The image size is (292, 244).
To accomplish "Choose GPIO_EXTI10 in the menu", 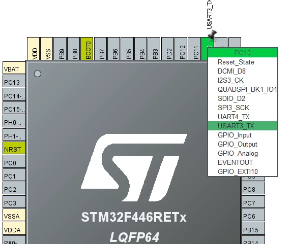I will click(x=243, y=171).
